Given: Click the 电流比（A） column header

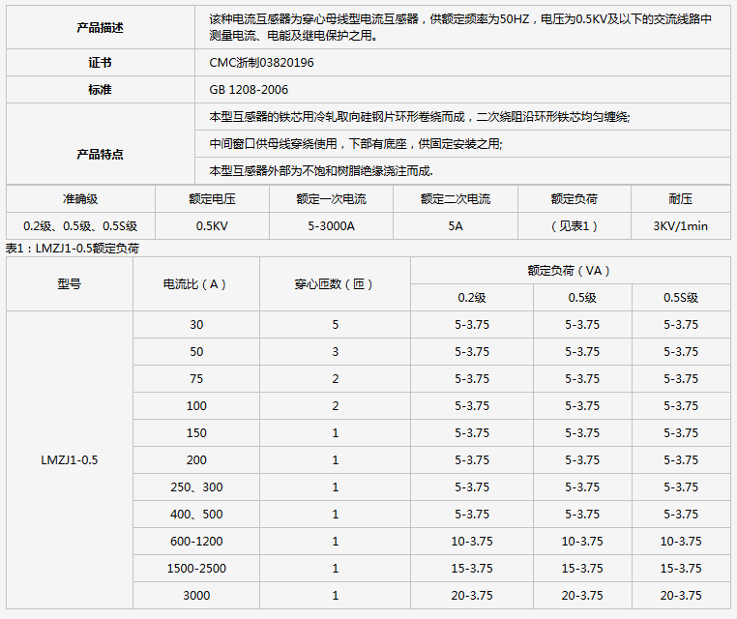Looking at the screenshot, I should [195, 284].
